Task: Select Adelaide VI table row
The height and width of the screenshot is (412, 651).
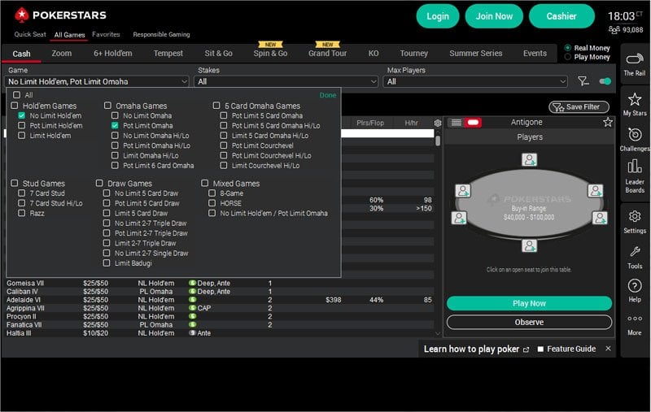Action: click(x=219, y=300)
